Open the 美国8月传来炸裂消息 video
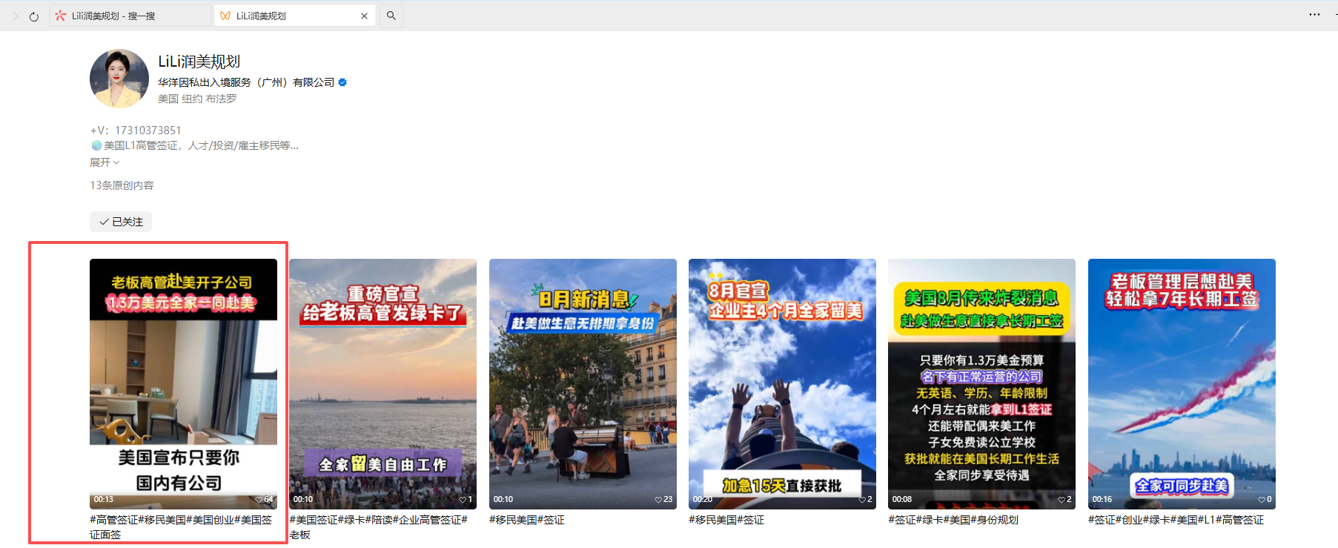This screenshot has height=548, width=1338. pos(981,383)
